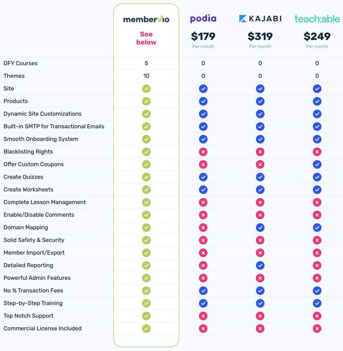Click the teachable logo
Viewport: 343px width, 351px height.
[x=317, y=19]
